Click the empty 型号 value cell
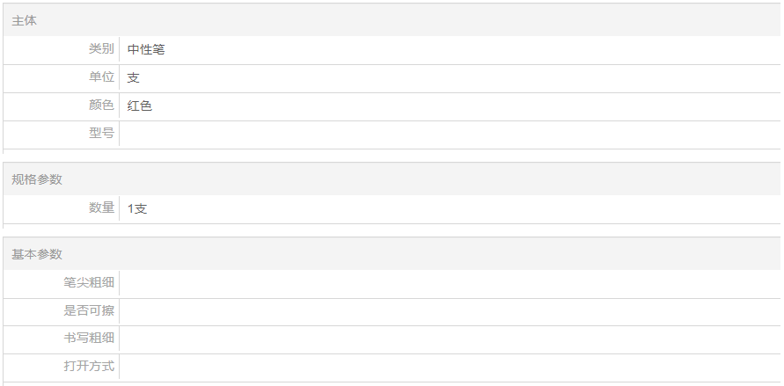The image size is (784, 386). pos(449,134)
